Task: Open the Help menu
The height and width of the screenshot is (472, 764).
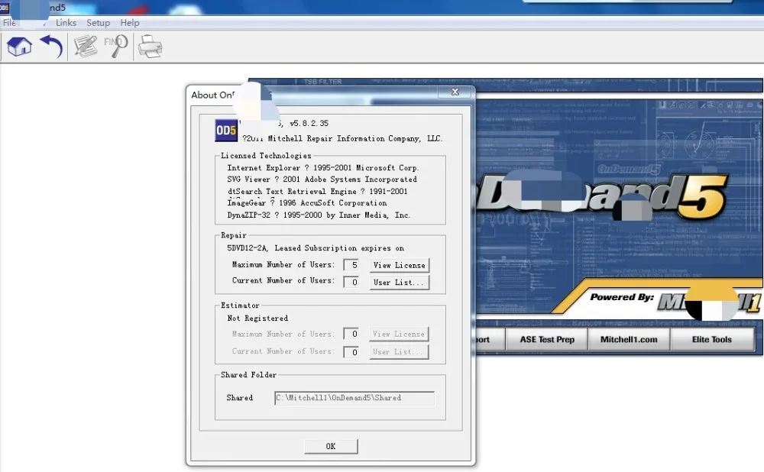Action: [x=130, y=23]
